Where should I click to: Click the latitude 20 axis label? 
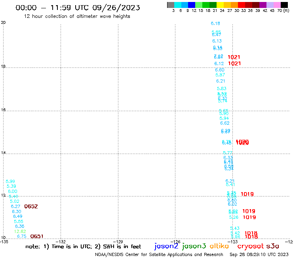pos(3,23)
